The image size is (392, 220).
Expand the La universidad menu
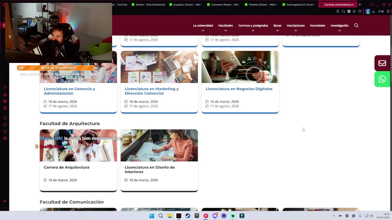203,26
